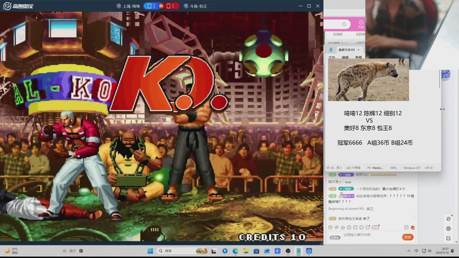This screenshot has height=258, width=459.
Task: Click the chat scroll-up arrow button
Action: pyautogui.click(x=414, y=217)
